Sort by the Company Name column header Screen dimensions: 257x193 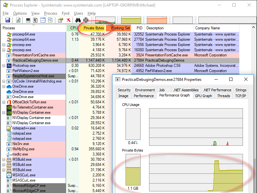[216, 28]
